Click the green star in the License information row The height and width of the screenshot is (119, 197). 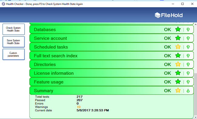click(x=178, y=73)
